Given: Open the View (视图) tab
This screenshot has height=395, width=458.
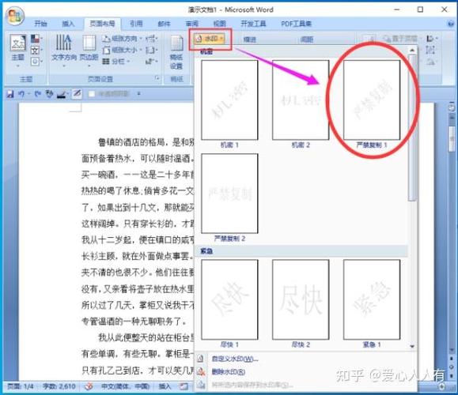Looking at the screenshot, I should pos(219,24).
